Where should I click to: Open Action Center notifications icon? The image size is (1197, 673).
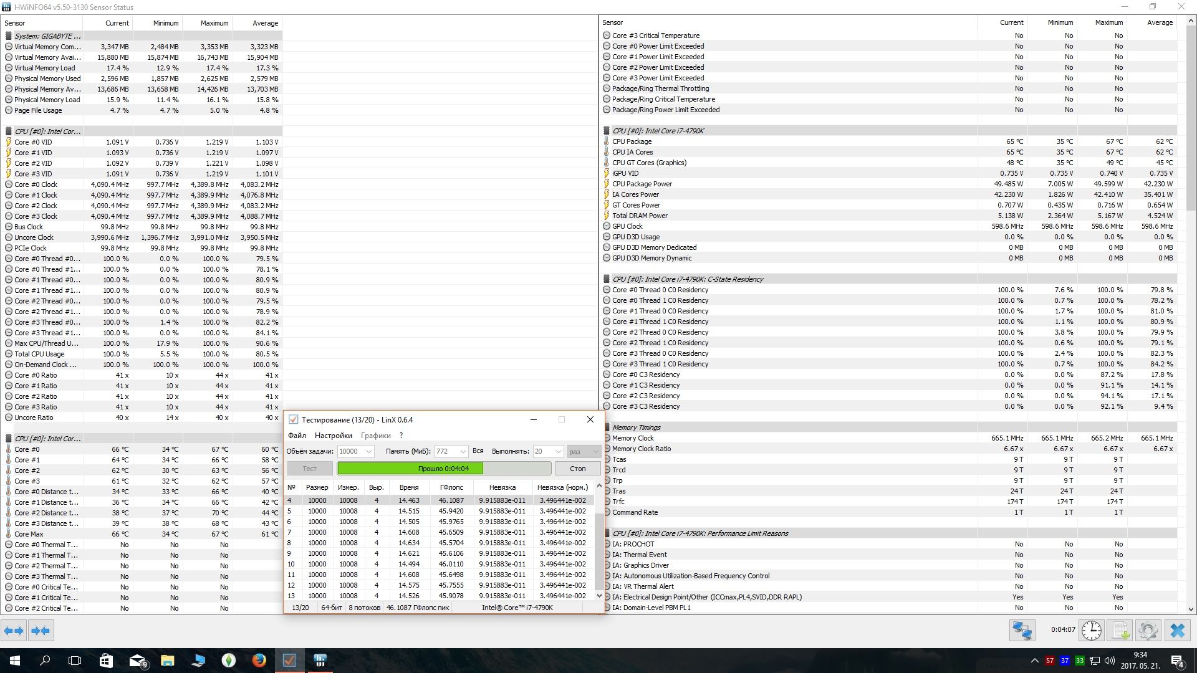(1178, 661)
